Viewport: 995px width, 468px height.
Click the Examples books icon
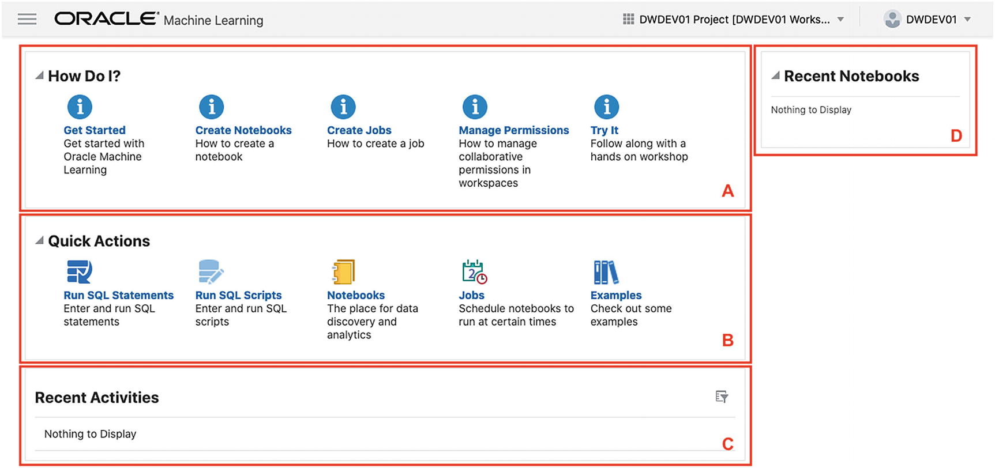pos(606,272)
